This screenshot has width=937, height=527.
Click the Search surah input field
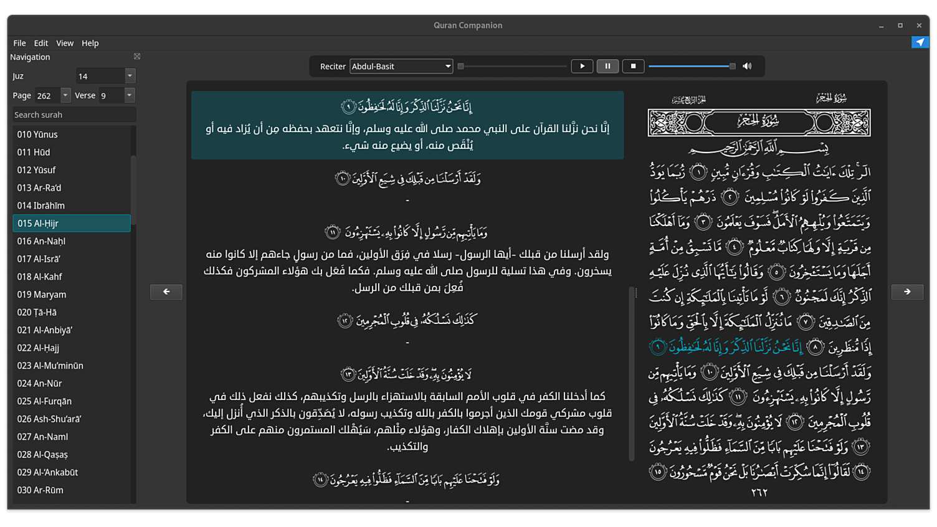pos(74,115)
